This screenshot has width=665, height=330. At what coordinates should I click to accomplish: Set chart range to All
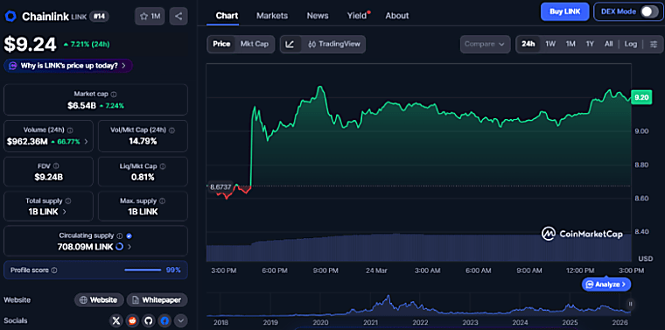point(609,44)
